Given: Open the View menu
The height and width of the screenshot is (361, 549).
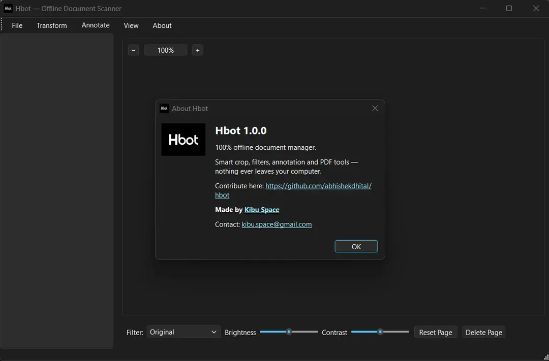Looking at the screenshot, I should coord(131,25).
